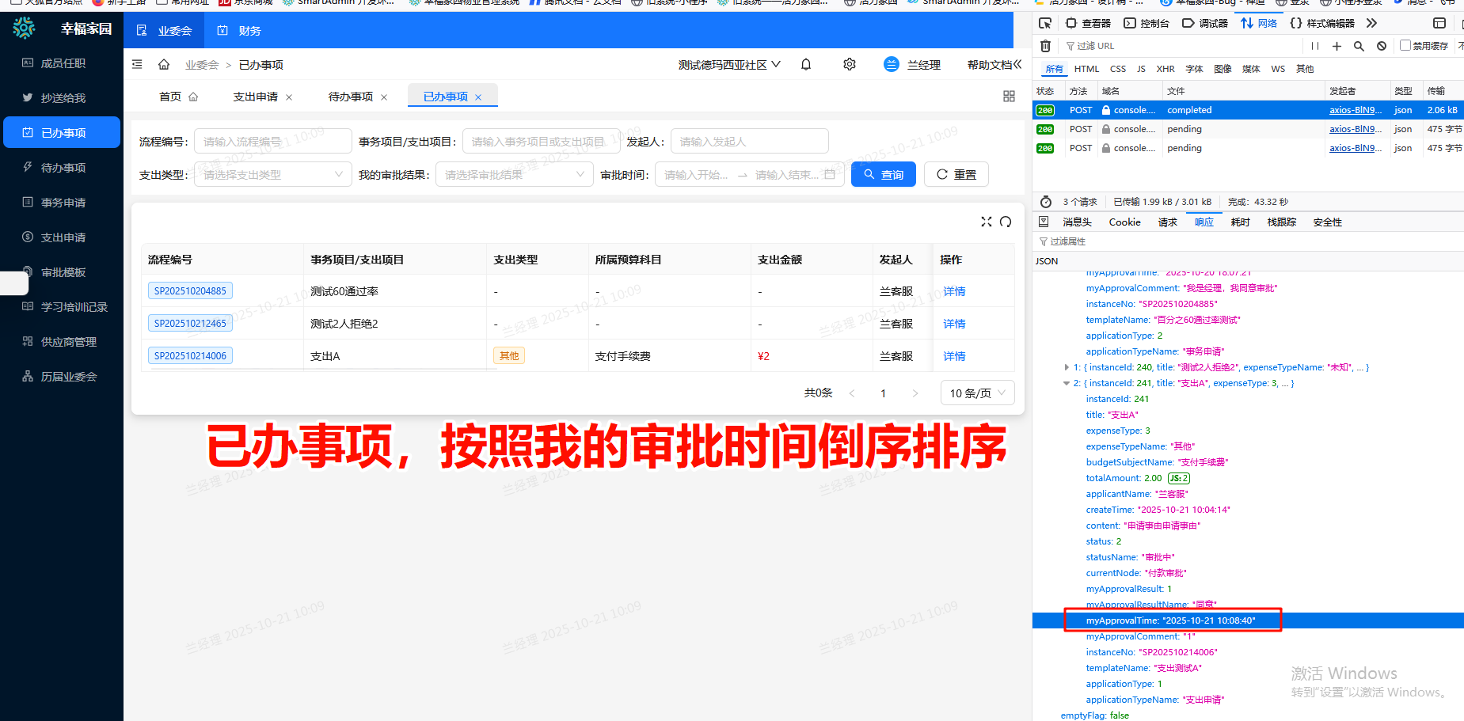Viewport: 1464px width, 721px height.
Task: Block requests using the prohibit icon
Action: (x=1382, y=45)
